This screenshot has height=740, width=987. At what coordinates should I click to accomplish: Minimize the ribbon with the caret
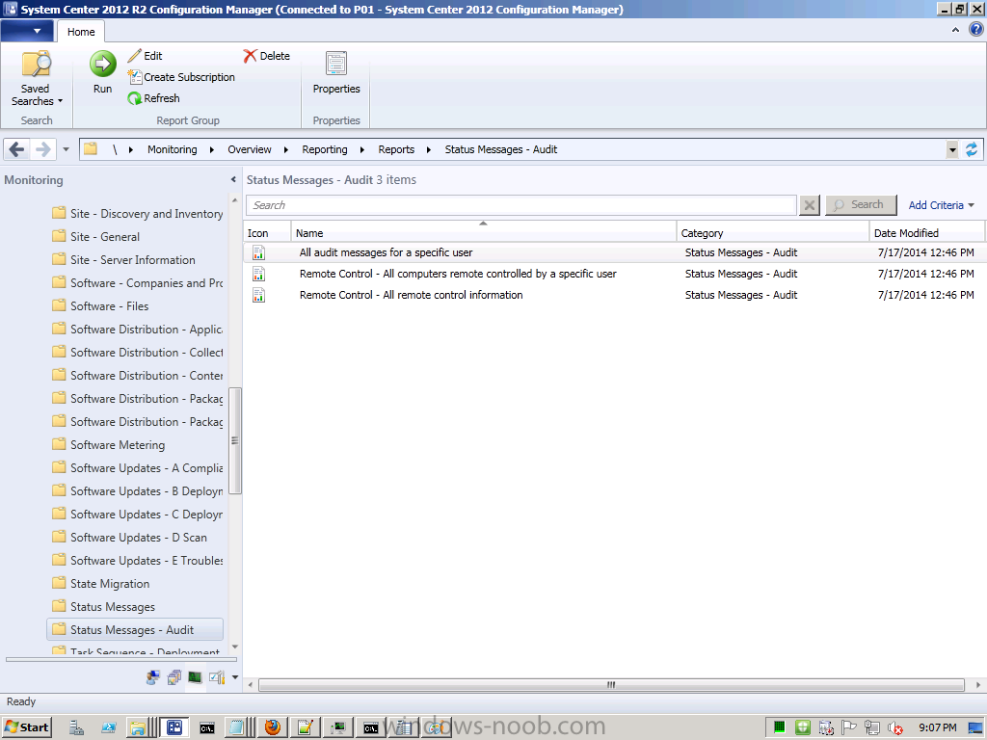(x=955, y=30)
